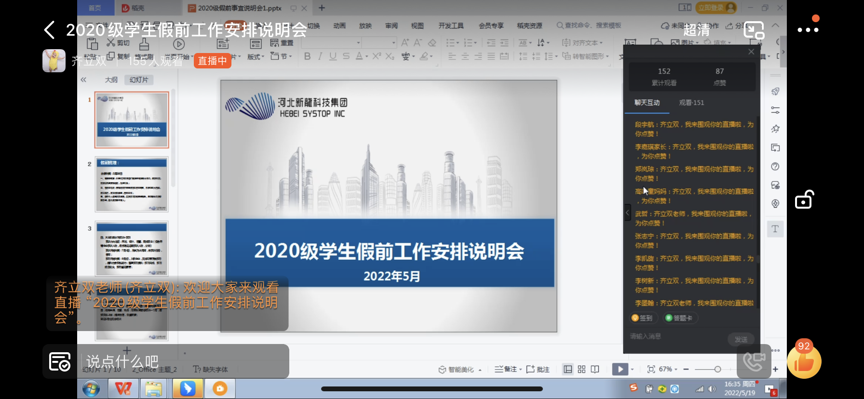The height and width of the screenshot is (399, 864).
Task: Open the 审阅 ribbon tab
Action: coord(391,26)
